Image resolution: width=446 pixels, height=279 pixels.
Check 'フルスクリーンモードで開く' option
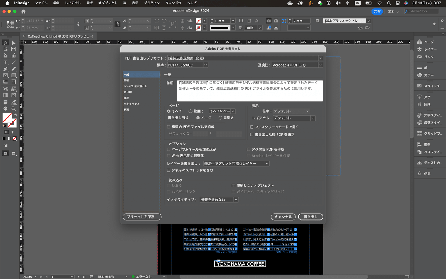pyautogui.click(x=252, y=127)
